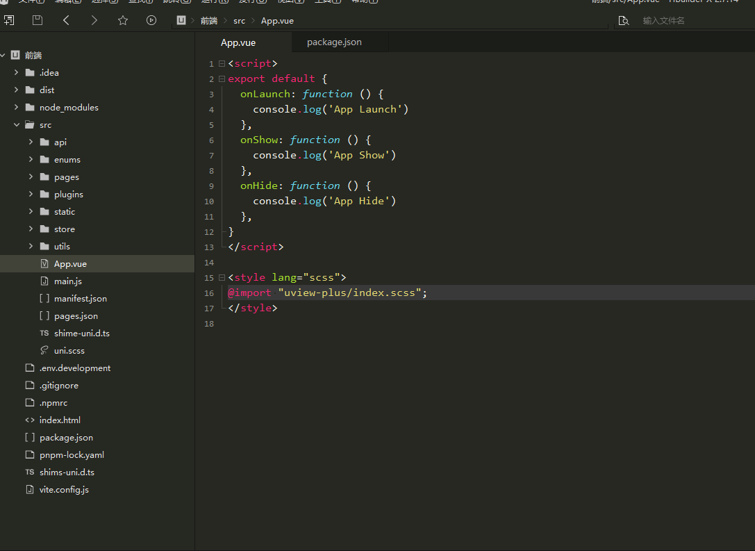Click the JSON brackets icon beside manifest.json
The image size is (755, 551).
click(x=44, y=298)
